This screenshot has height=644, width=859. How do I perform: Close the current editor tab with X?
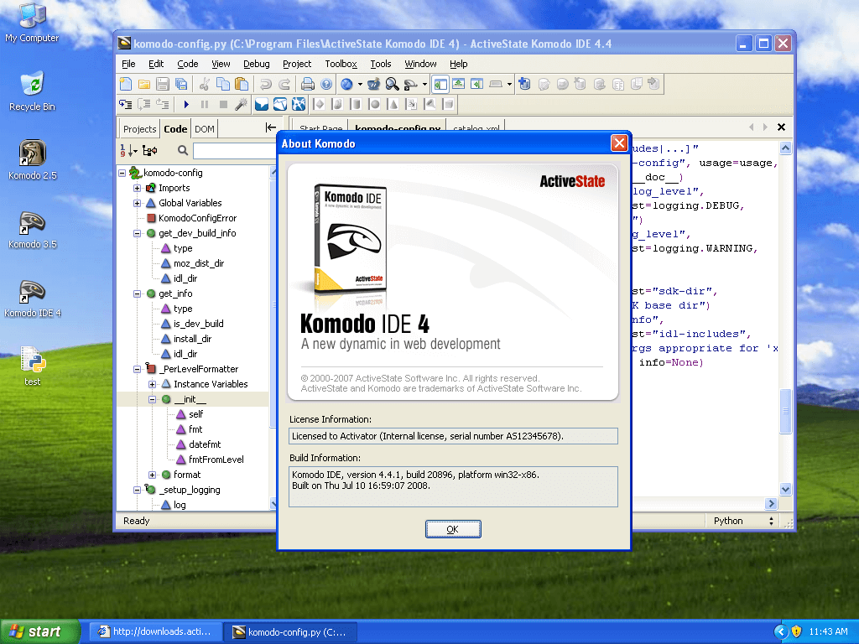781,127
